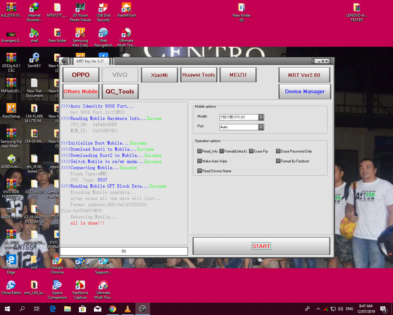Screen dimensions: 393x315
Task: Open the Mail taskbar icon
Action: pos(97,309)
